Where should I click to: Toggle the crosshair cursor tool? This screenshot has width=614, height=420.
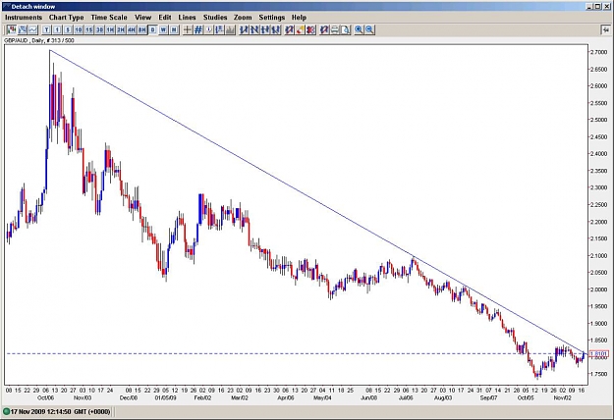(188, 29)
